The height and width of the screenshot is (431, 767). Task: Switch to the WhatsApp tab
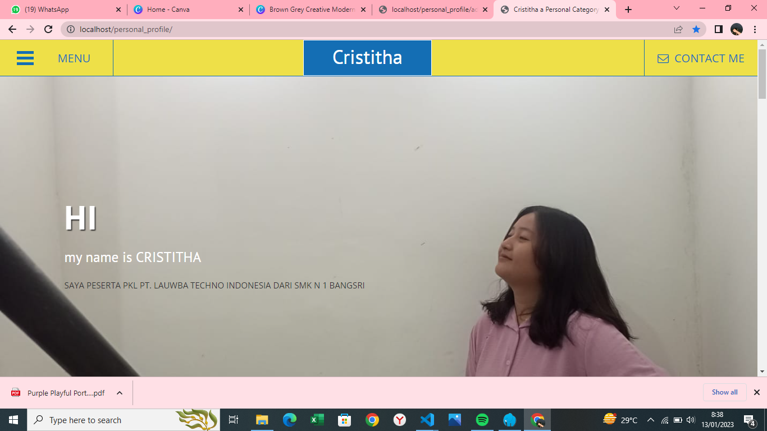pyautogui.click(x=62, y=10)
